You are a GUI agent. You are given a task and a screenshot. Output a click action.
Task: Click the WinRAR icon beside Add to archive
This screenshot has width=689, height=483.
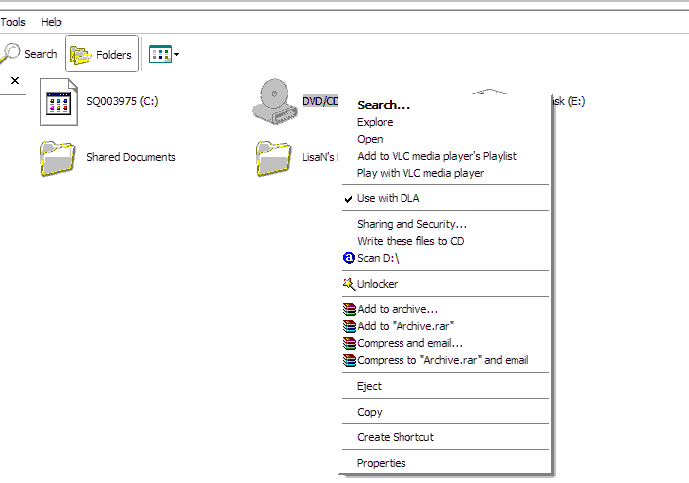click(x=348, y=309)
